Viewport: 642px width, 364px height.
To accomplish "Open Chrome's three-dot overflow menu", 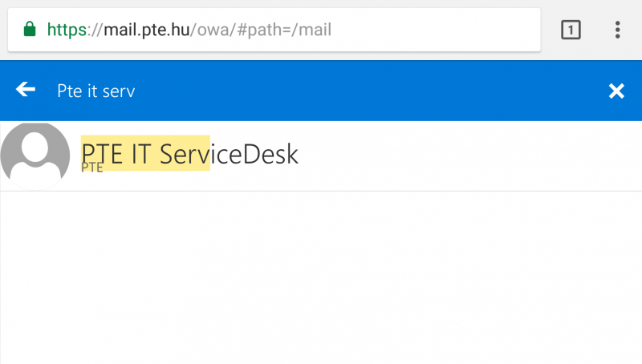I will coord(617,30).
